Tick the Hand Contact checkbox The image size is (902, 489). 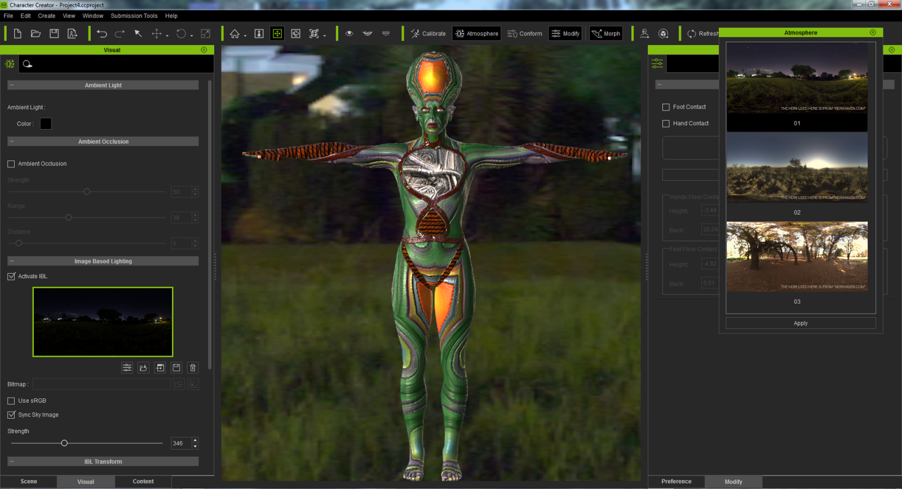click(x=666, y=123)
